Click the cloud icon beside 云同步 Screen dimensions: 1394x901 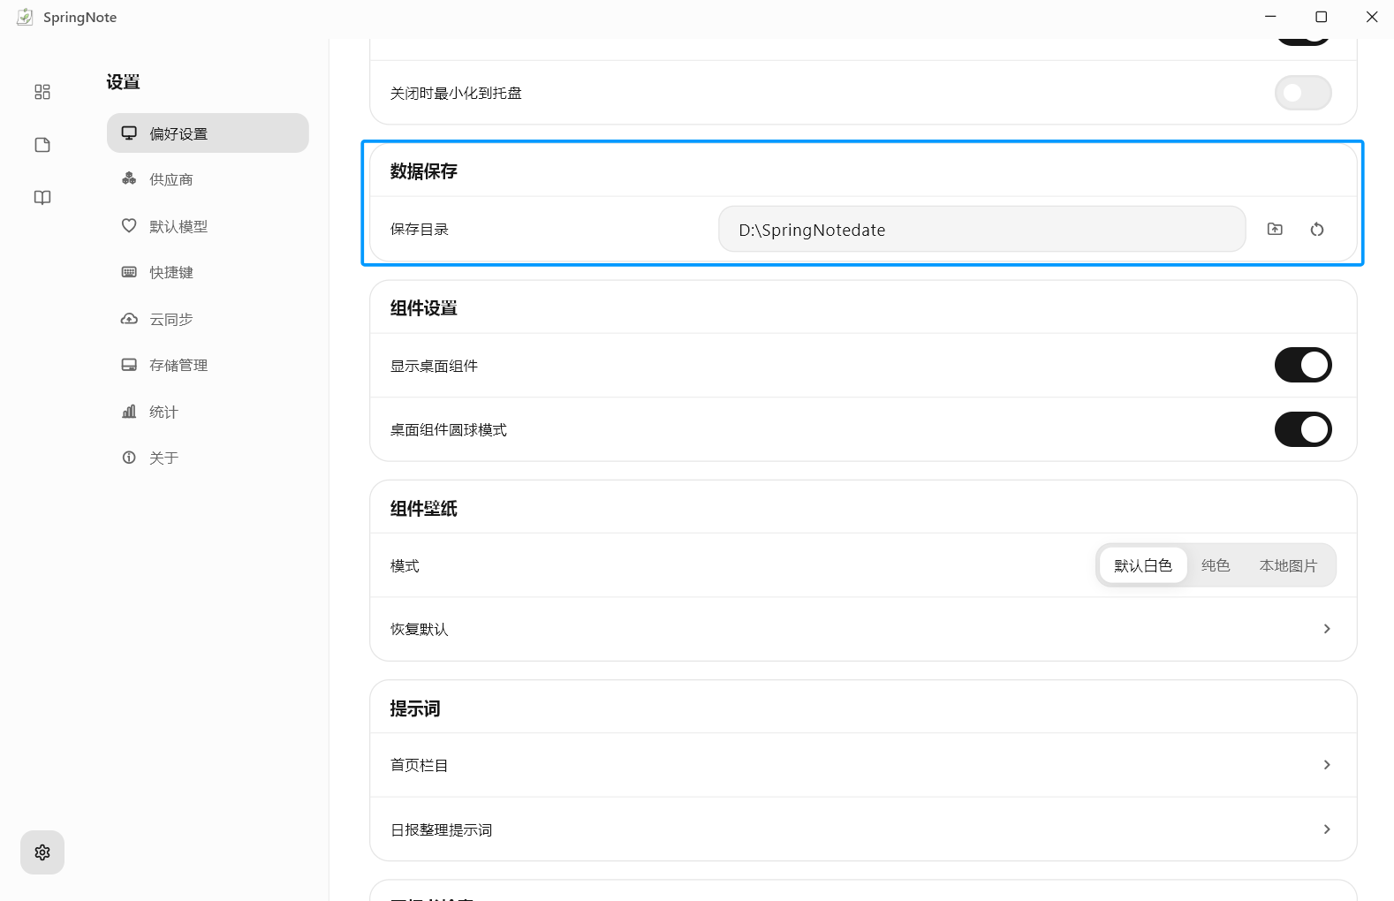tap(129, 319)
